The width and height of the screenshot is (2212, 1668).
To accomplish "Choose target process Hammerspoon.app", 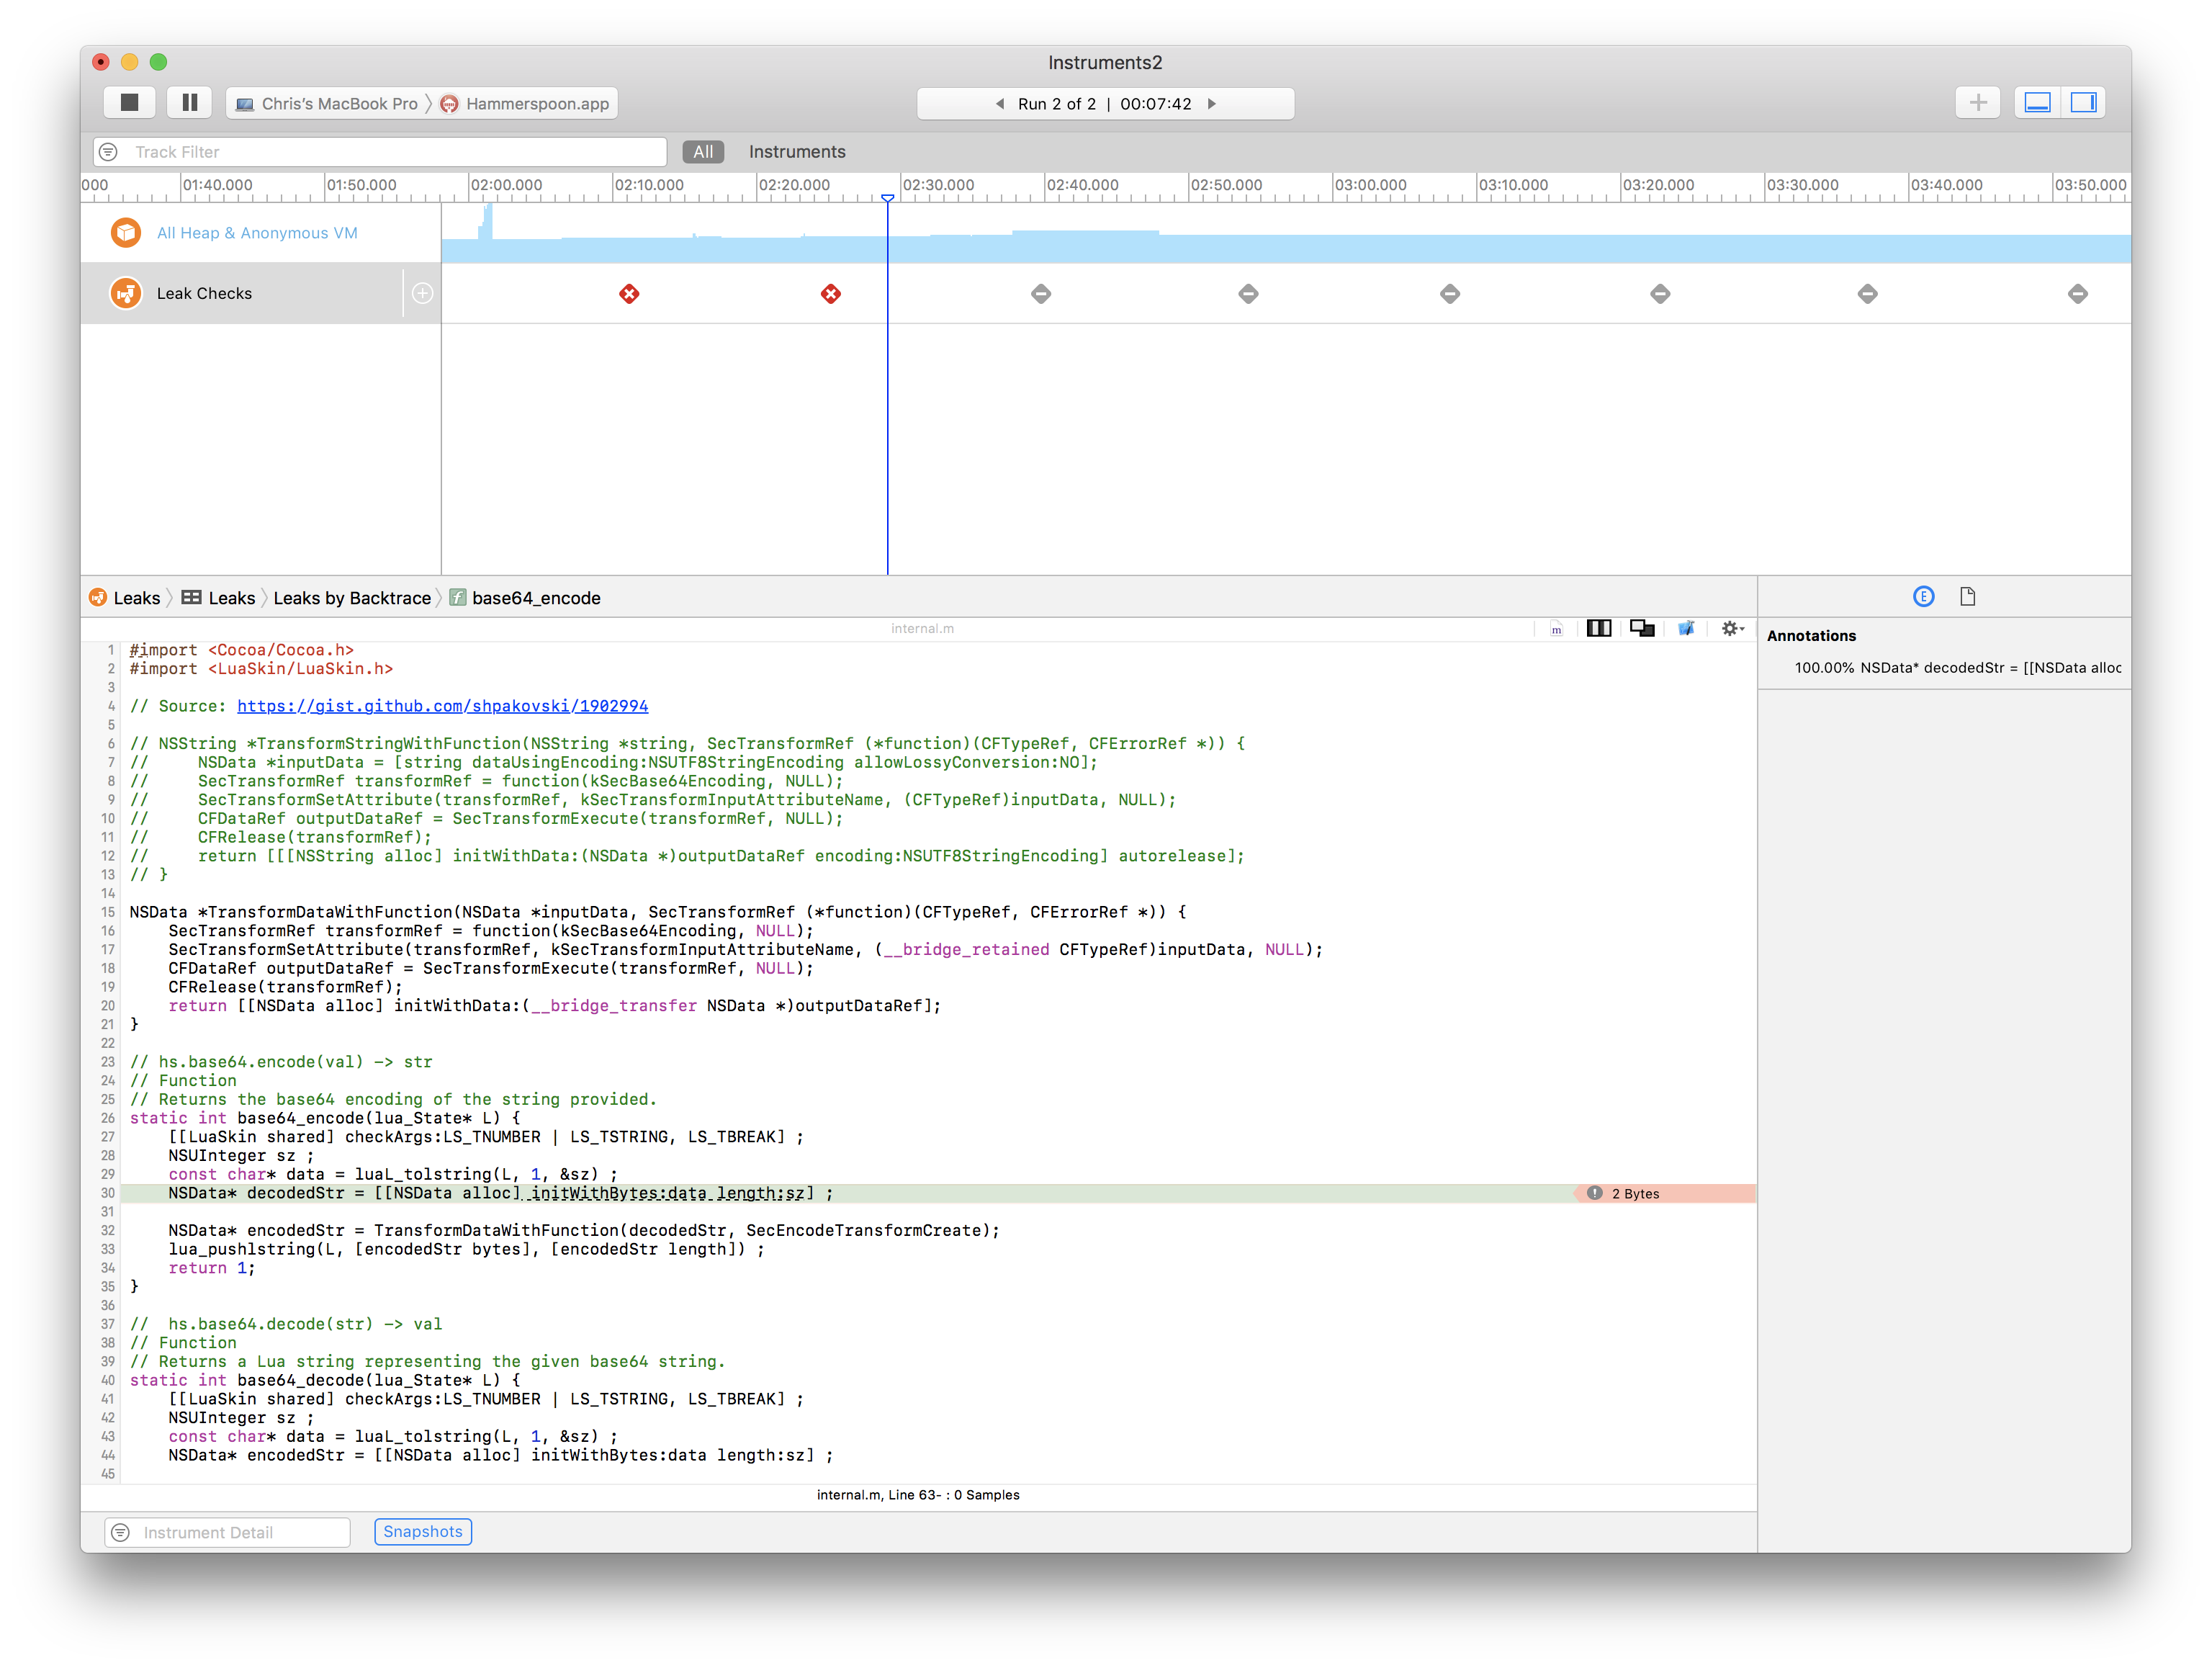I will [525, 104].
